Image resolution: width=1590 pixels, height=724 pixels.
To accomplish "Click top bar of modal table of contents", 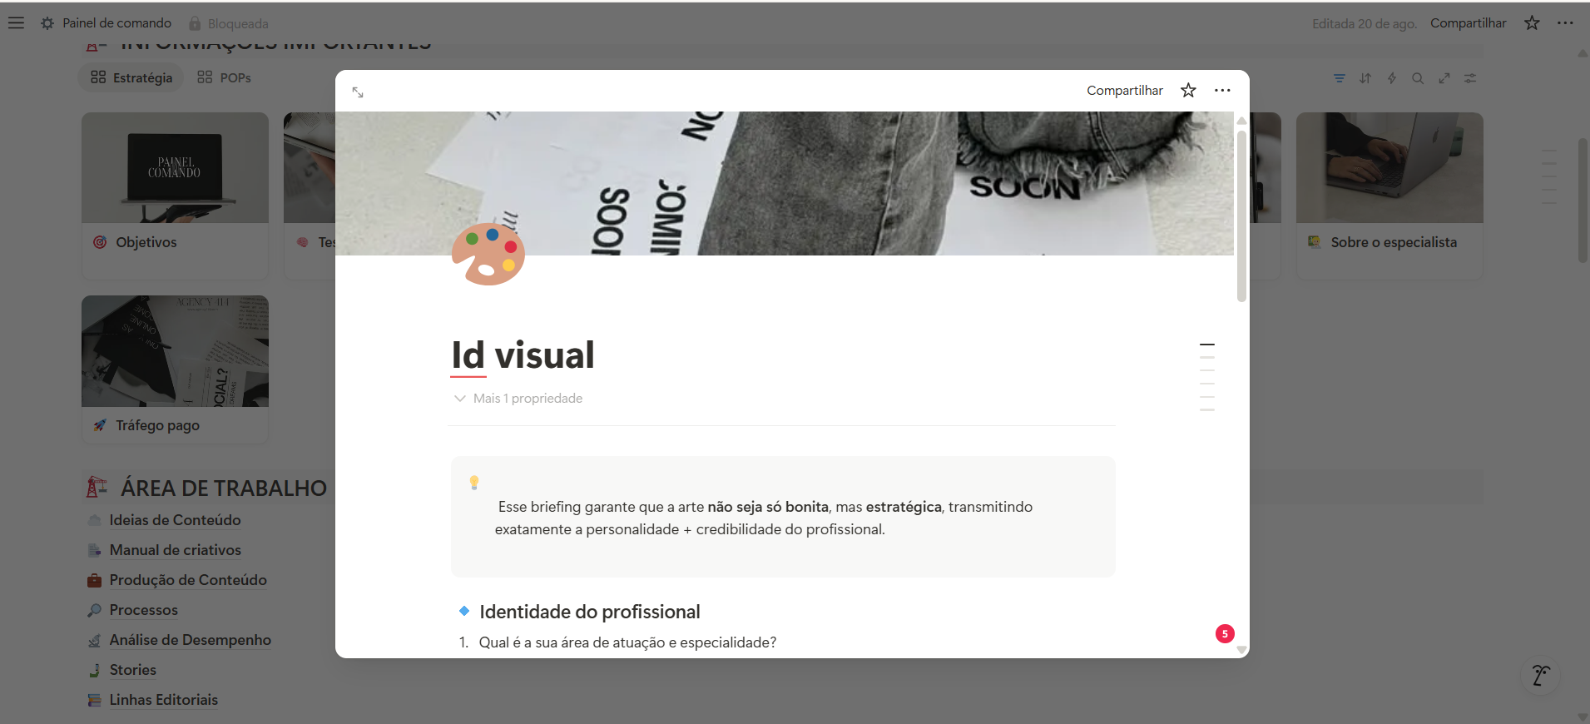I will [1207, 344].
